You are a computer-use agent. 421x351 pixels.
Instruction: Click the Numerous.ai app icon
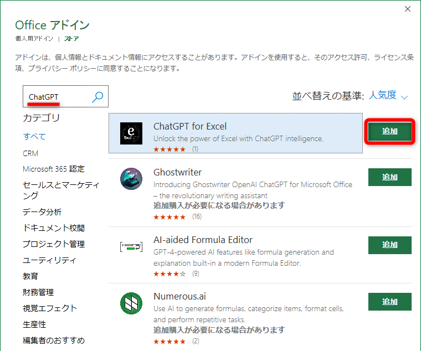pos(131,303)
